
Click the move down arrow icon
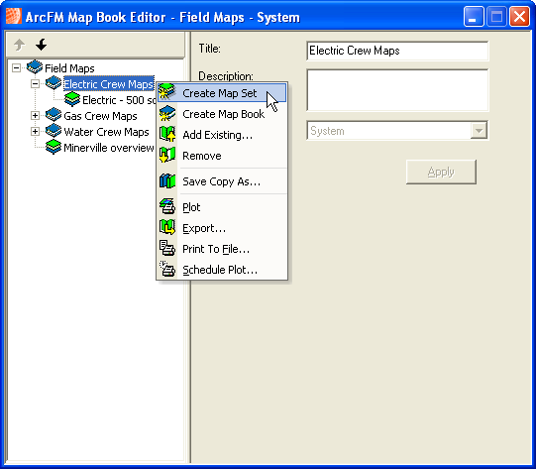(x=41, y=45)
